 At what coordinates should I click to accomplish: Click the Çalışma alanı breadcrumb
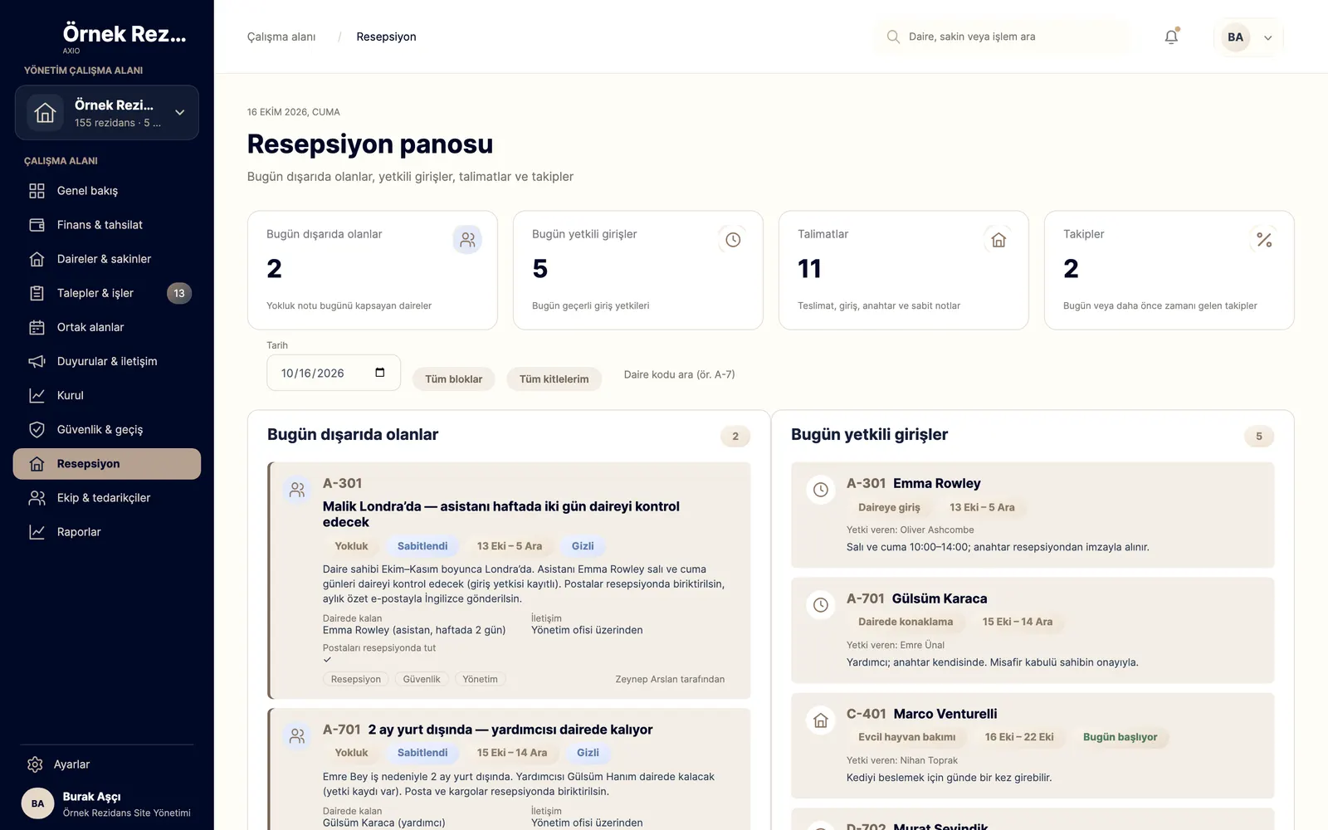click(281, 37)
